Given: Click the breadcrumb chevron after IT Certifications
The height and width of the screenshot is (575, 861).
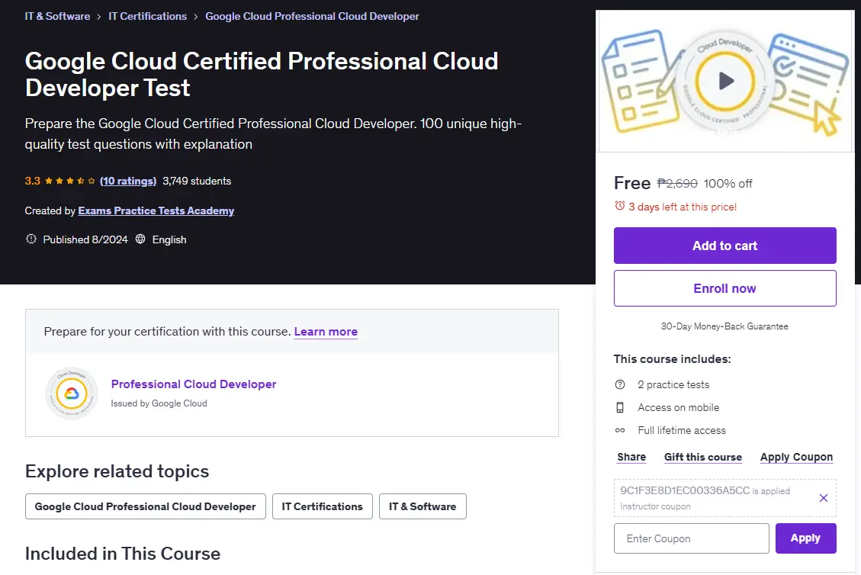Looking at the screenshot, I should pyautogui.click(x=195, y=17).
